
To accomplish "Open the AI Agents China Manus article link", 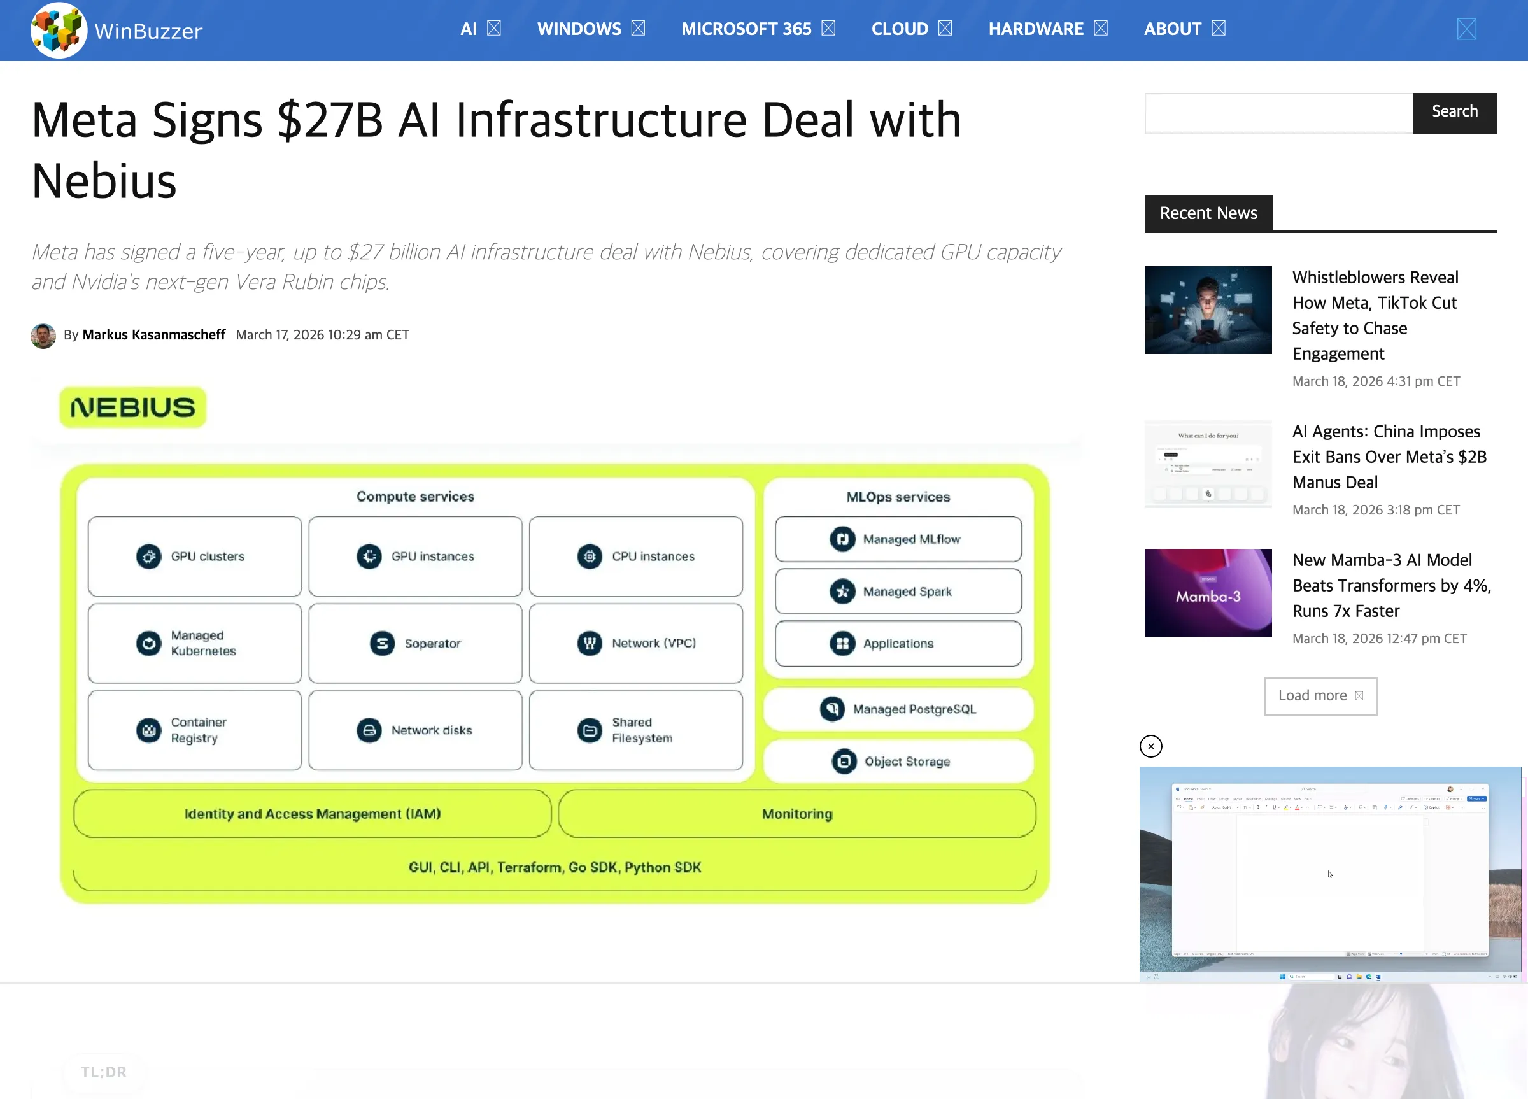I will click(1389, 456).
